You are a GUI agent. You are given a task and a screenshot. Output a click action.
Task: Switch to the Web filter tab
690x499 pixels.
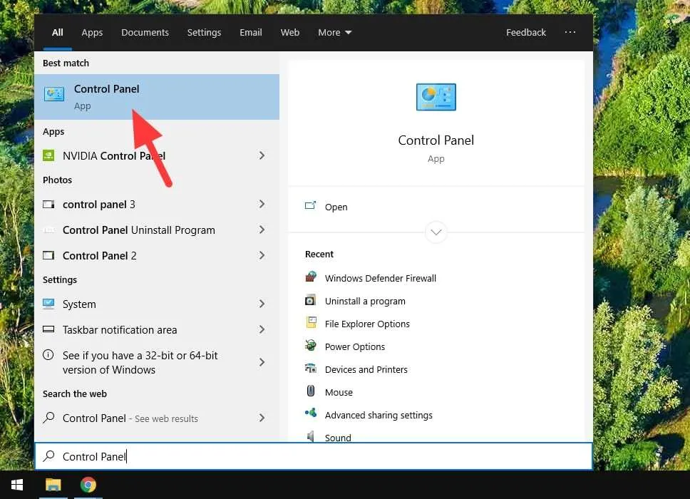point(290,33)
